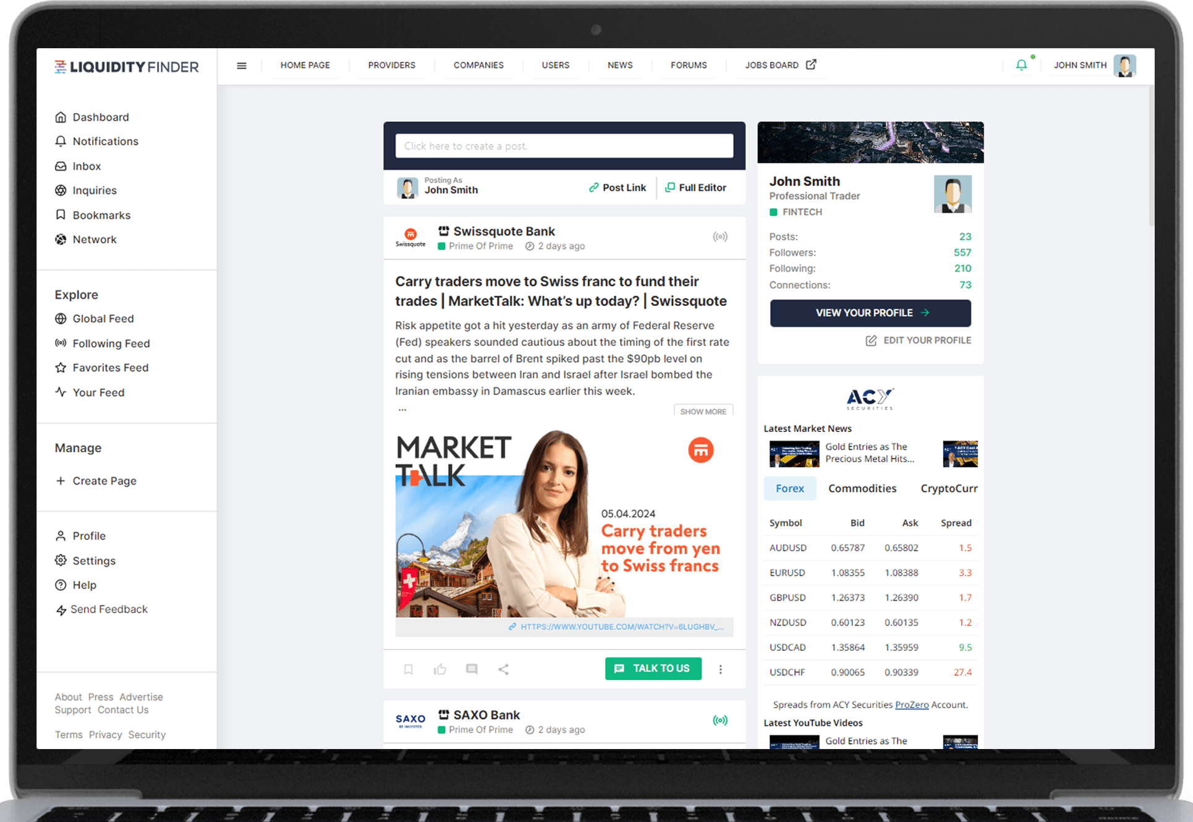Toggle follow on SAXO Bank post
The height and width of the screenshot is (822, 1193).
720,721
